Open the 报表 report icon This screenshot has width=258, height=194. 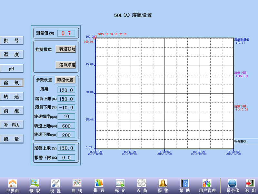click(99, 184)
